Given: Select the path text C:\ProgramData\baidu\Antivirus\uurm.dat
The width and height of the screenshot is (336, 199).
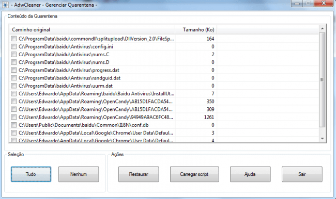Looking at the screenshot, I should click(66, 86).
